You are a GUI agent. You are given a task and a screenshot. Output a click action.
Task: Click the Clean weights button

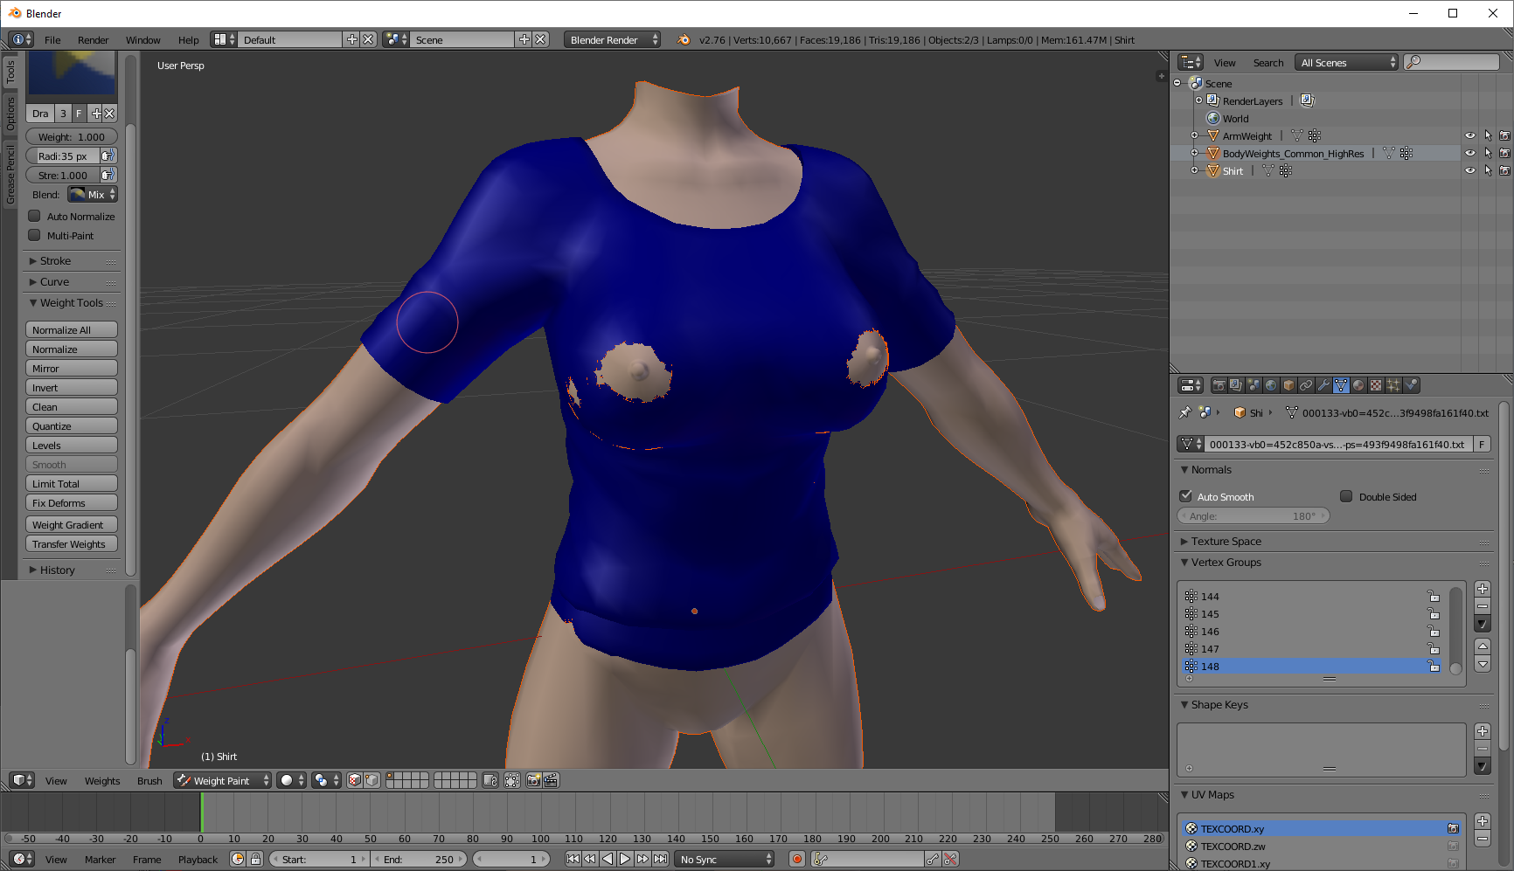pos(72,406)
